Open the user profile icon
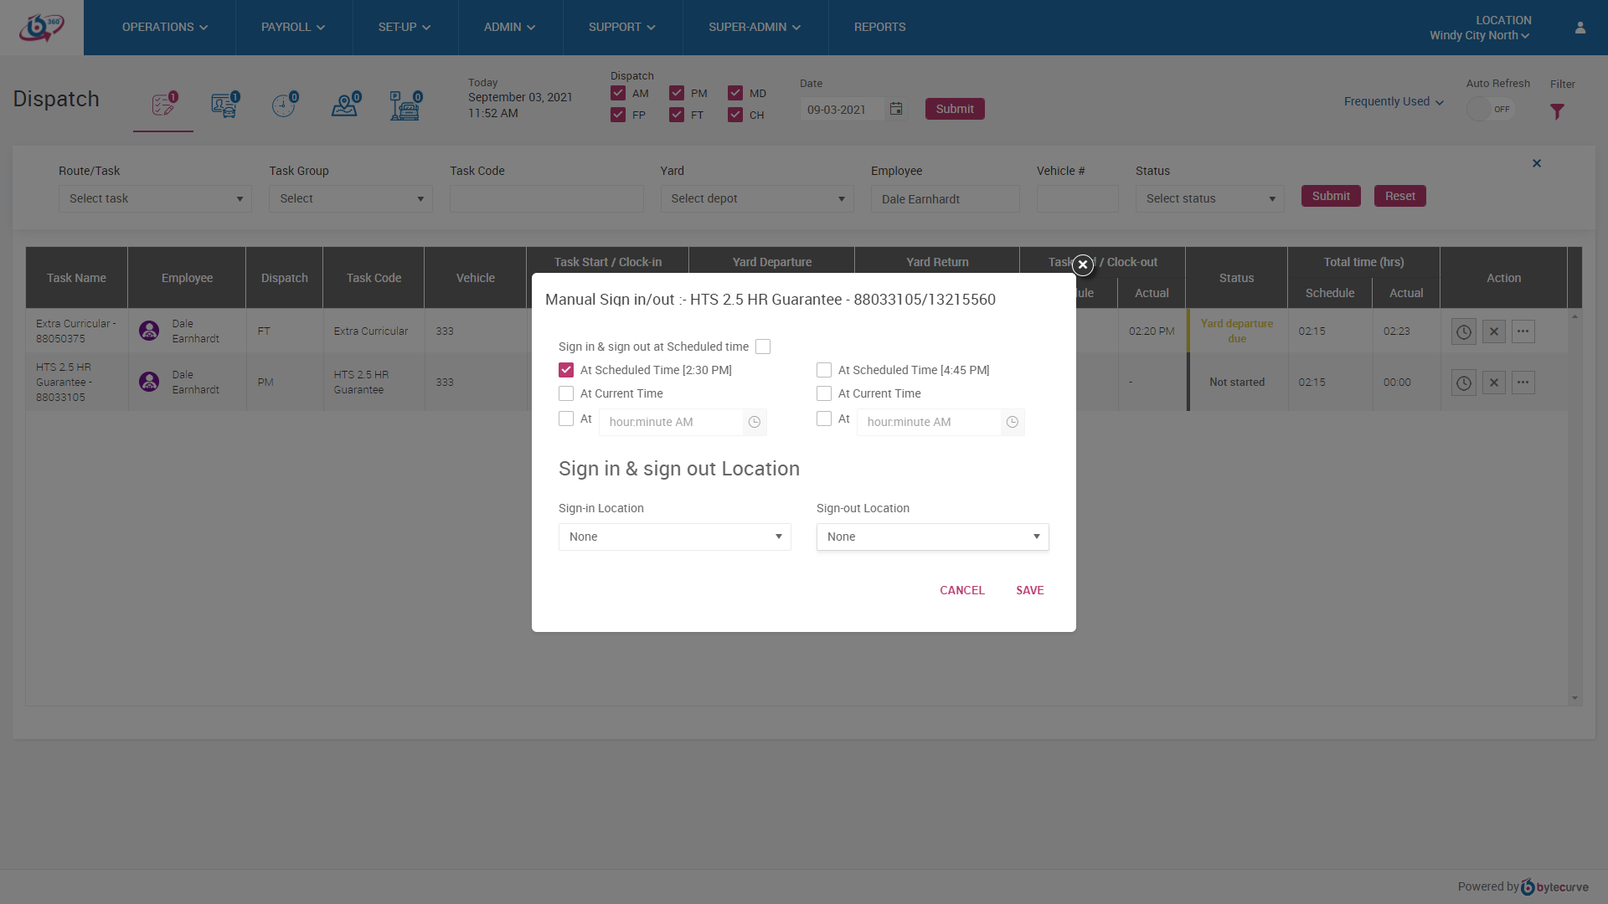1608x904 pixels. click(x=1580, y=28)
